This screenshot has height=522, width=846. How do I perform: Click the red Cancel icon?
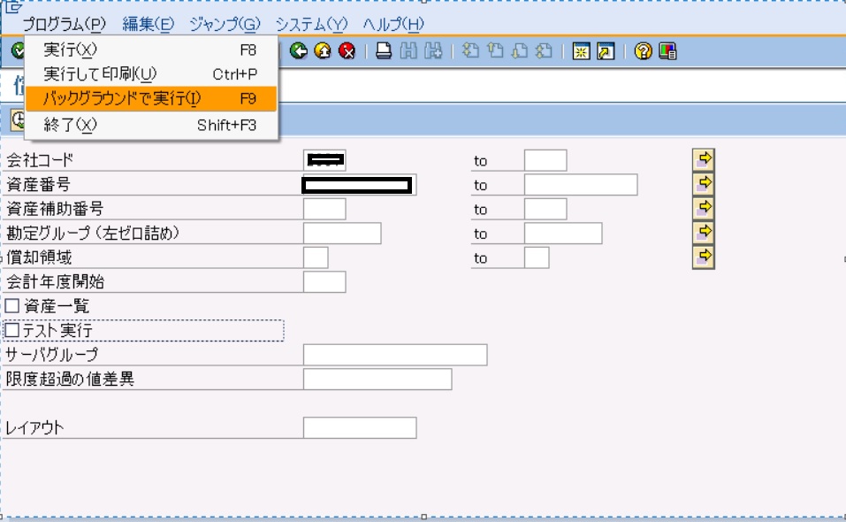point(347,51)
